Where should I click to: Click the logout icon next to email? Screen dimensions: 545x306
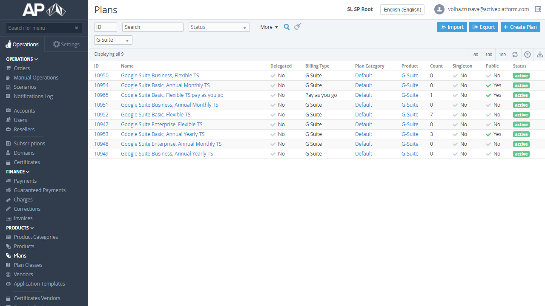point(538,9)
